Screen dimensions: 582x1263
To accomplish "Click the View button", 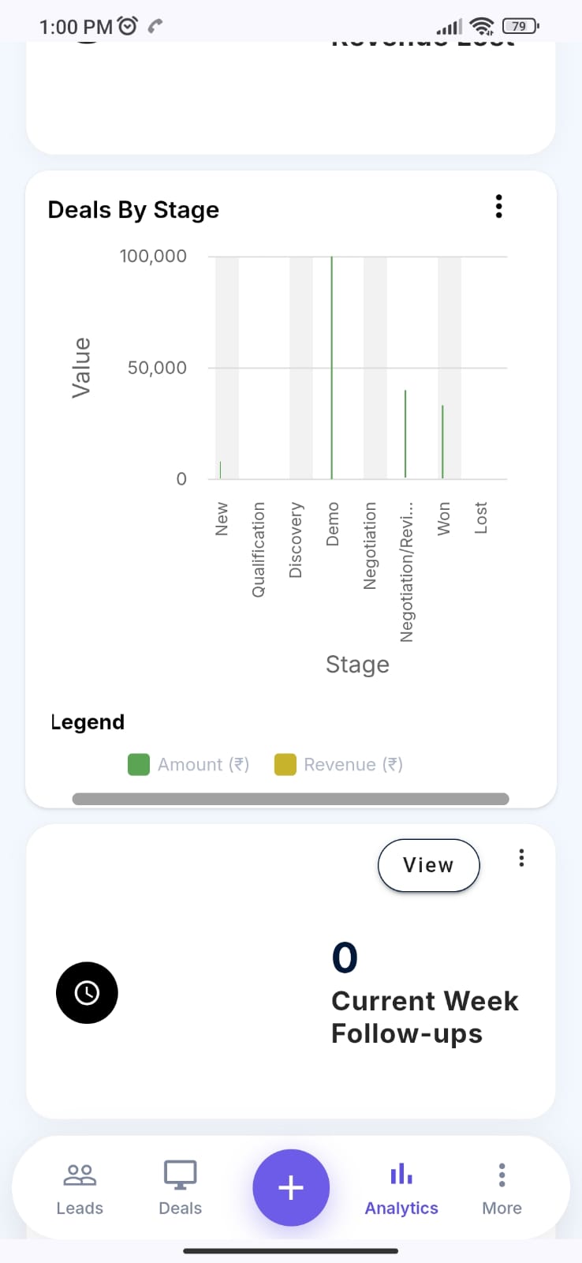I will [x=429, y=865].
